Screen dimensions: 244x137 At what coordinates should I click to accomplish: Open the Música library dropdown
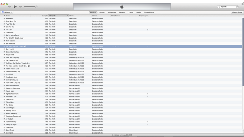(x=7, y=12)
